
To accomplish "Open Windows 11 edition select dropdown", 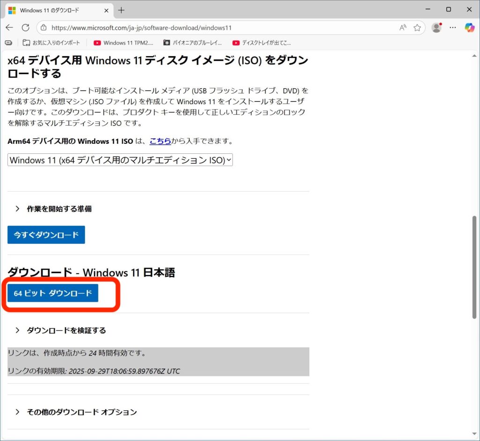I will tap(120, 160).
